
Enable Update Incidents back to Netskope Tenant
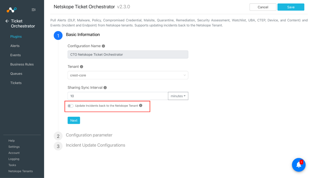pos(71,106)
